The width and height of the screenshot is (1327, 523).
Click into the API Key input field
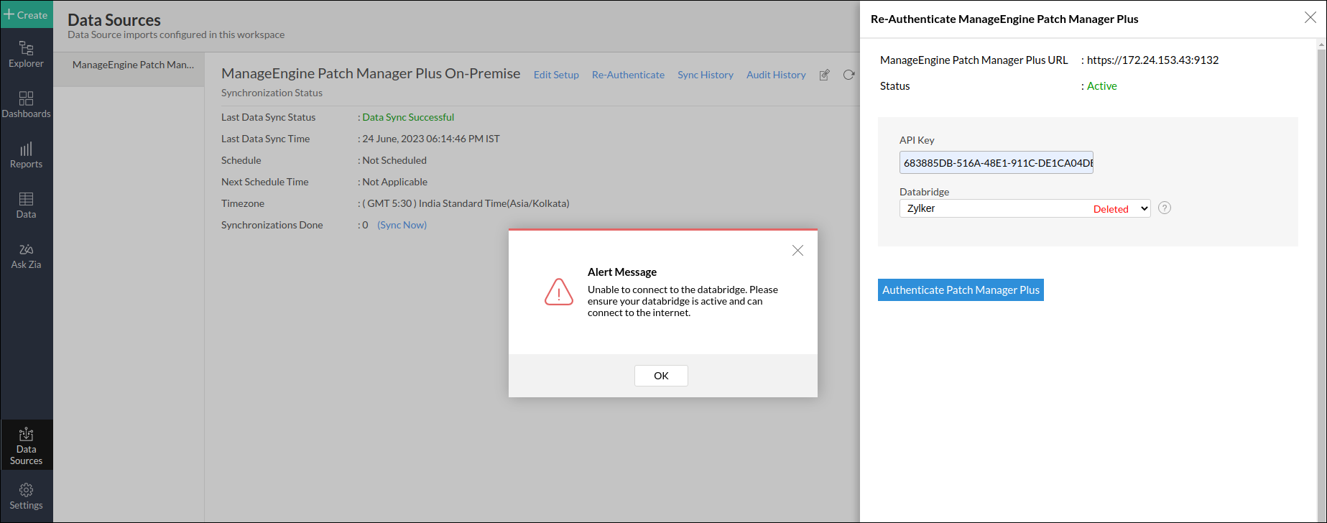[996, 163]
